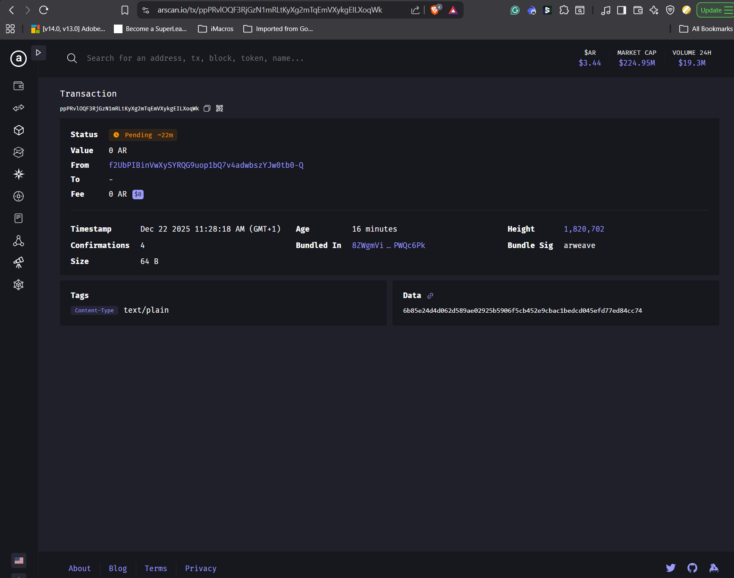Open the telescope icon in sidebar

(19, 262)
